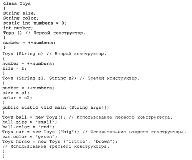The image size is (192, 160).
Task: Select the 'static int numbers = 0;' line
Action: tap(35, 23)
